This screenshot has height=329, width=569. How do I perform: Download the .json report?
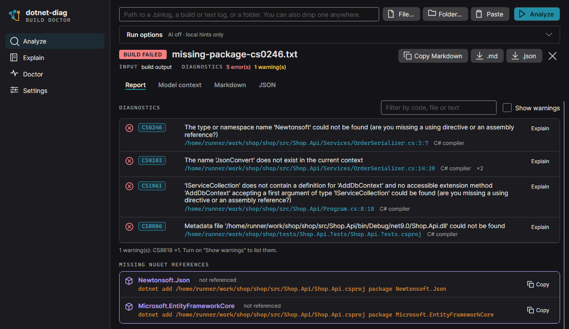(524, 56)
